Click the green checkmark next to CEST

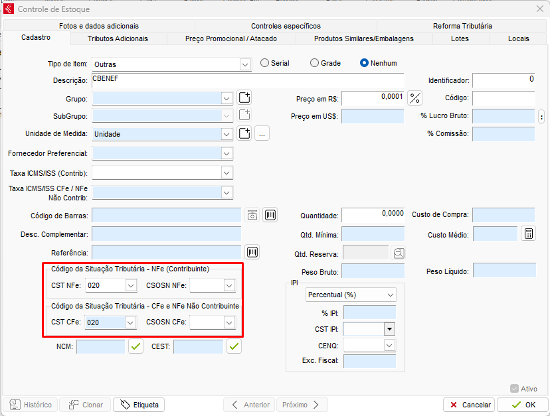(x=234, y=346)
